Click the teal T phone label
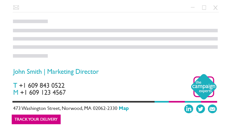 [x=15, y=86]
